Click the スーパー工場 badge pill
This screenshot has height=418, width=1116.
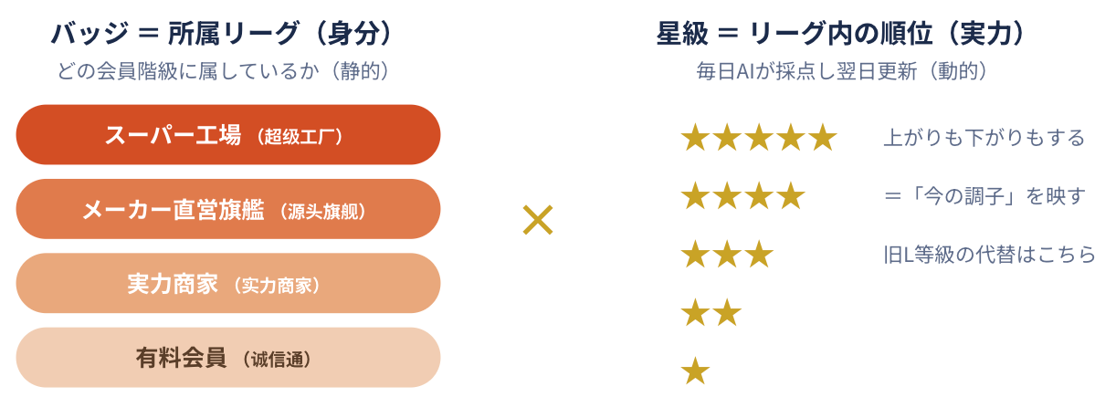pos(228,135)
